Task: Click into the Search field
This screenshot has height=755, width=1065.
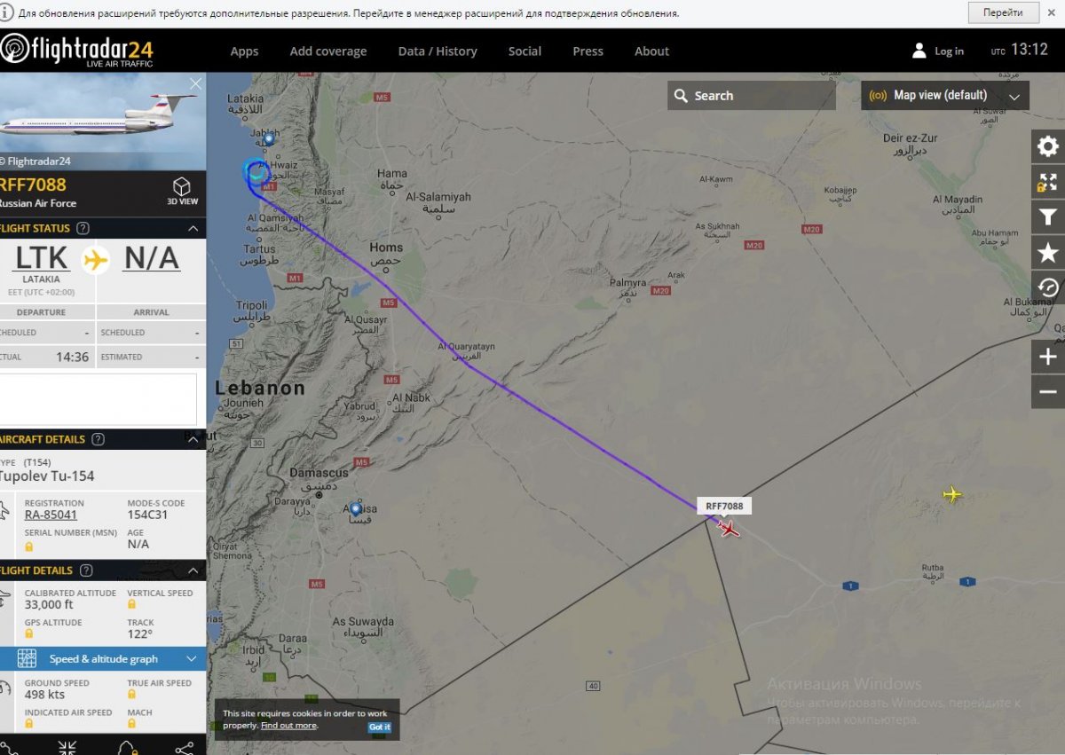Action: click(751, 96)
